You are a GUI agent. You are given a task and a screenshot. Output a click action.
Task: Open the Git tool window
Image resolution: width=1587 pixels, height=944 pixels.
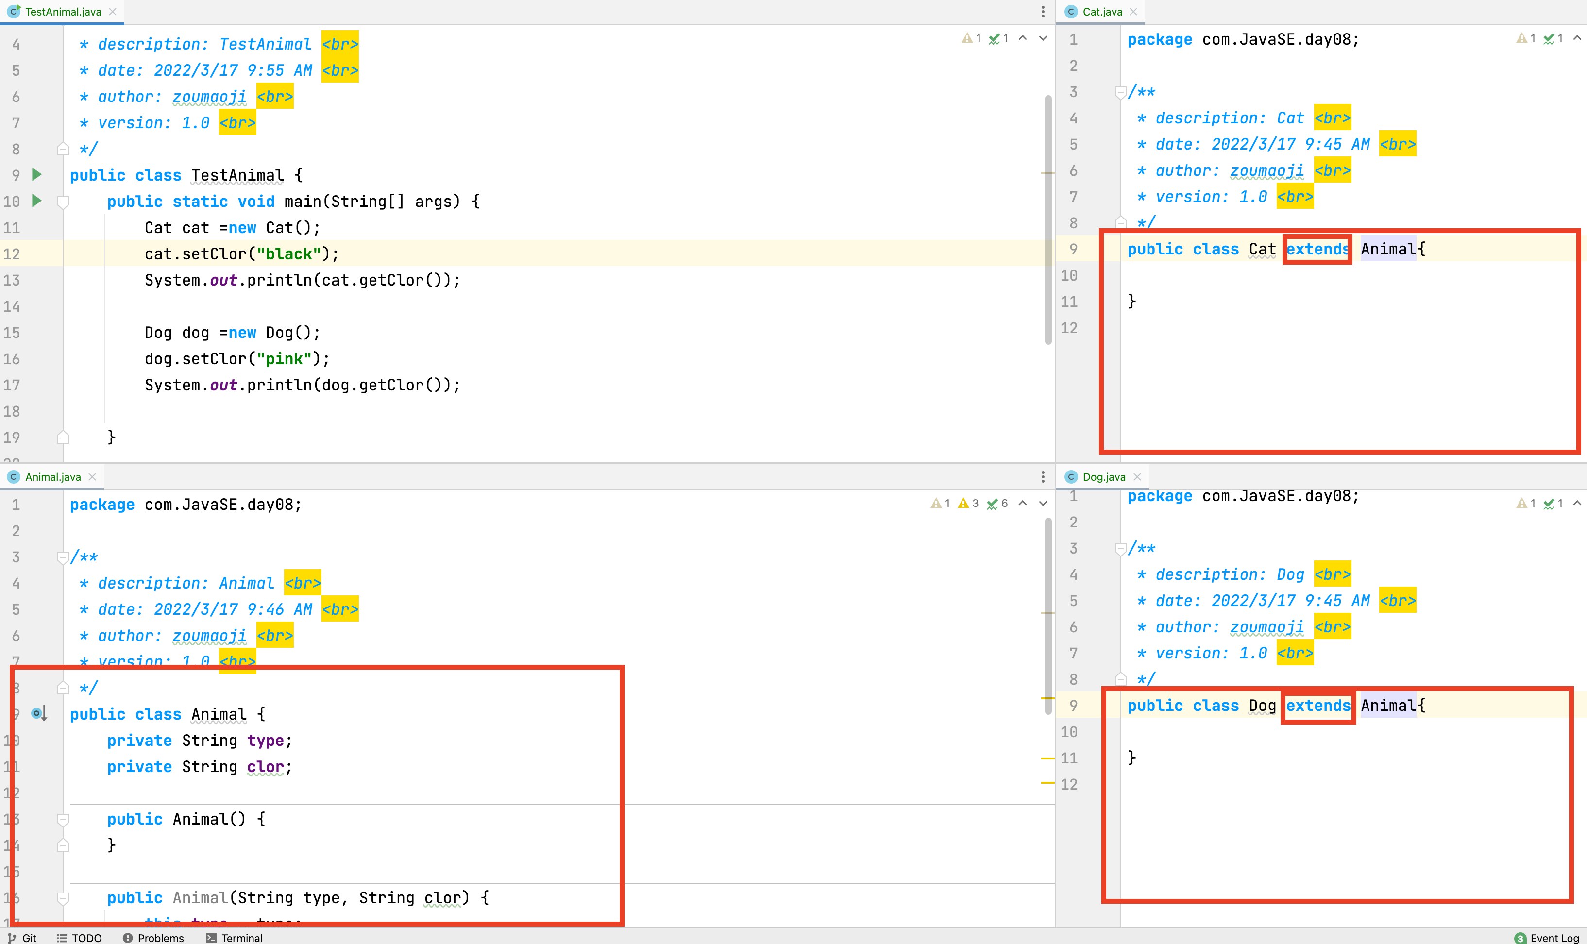(22, 938)
